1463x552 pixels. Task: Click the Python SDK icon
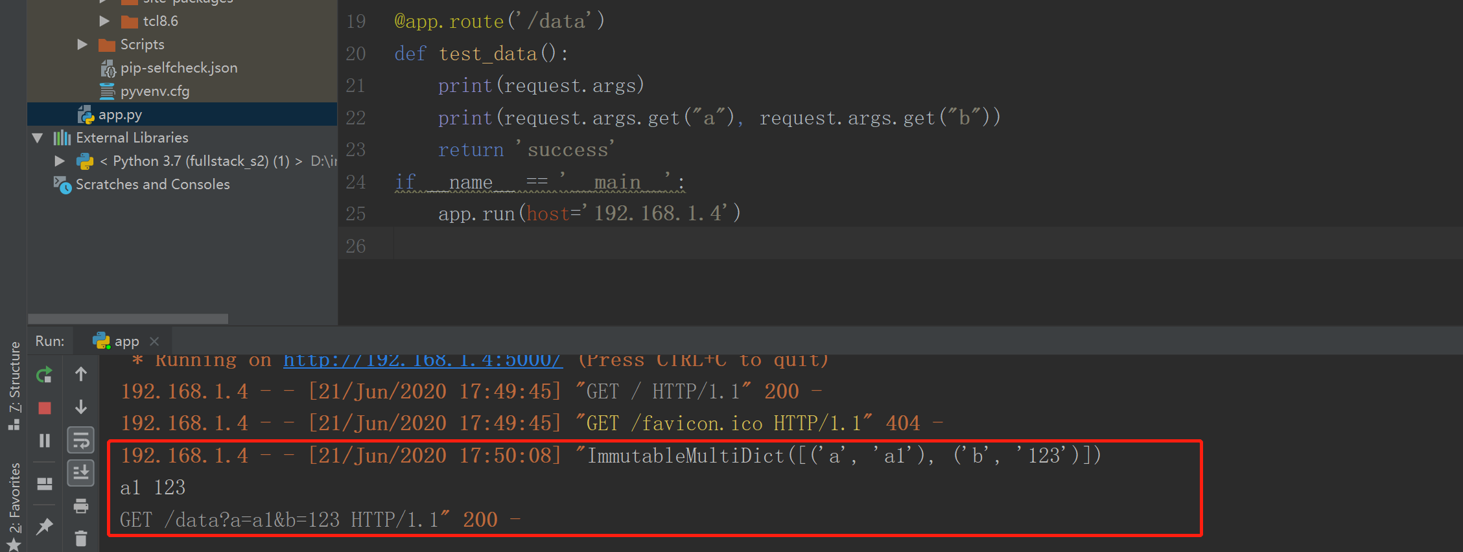tap(85, 161)
